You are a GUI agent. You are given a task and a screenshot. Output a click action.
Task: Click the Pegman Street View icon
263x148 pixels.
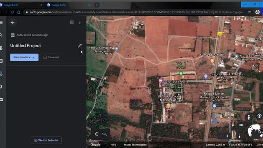pos(249,117)
